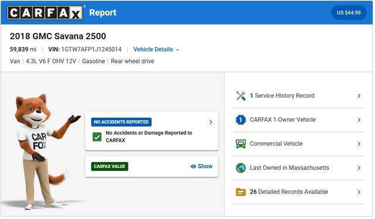Click the green No Accidents checkmark
Viewport: 375px width, 219px height.
point(97,137)
